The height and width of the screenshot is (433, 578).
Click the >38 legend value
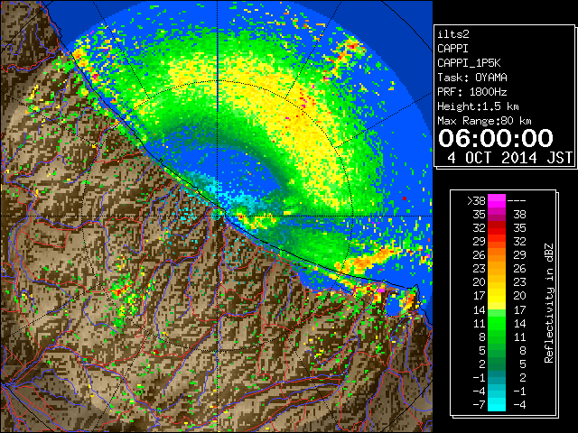coord(476,200)
